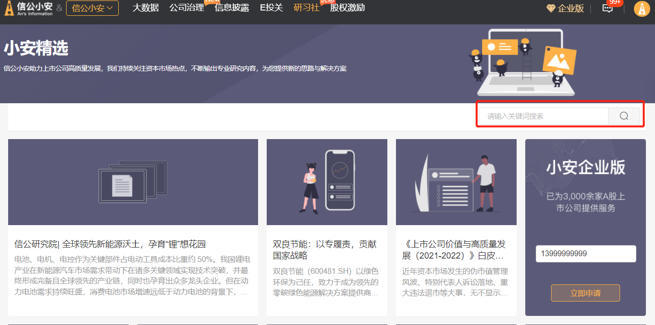
Task: Open the 股权激励 menu
Action: click(348, 8)
